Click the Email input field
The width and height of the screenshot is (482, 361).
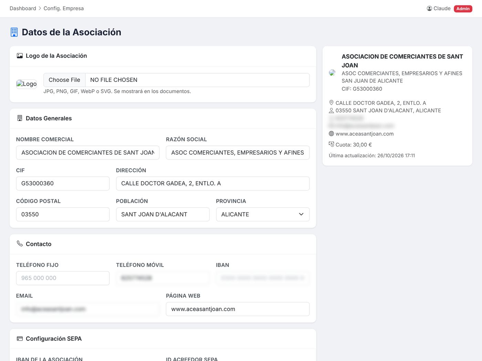(x=88, y=309)
